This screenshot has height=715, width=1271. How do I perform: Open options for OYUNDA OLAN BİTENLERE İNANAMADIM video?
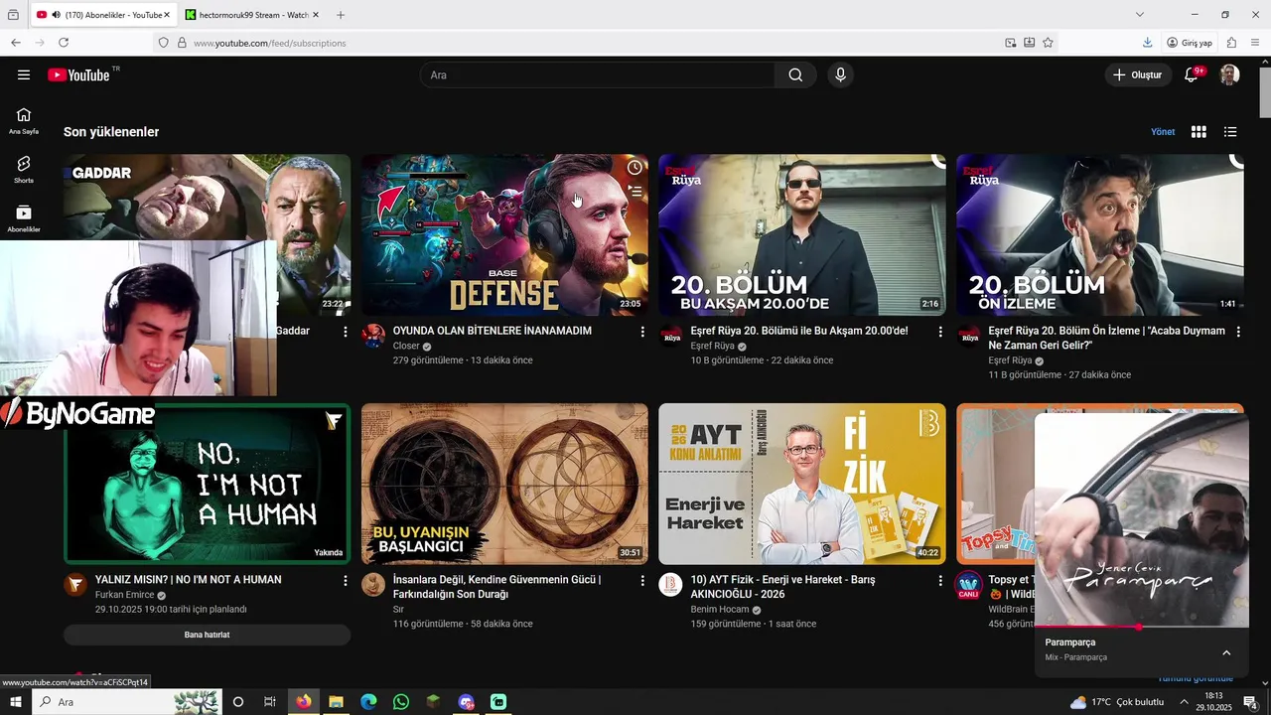coord(642,332)
